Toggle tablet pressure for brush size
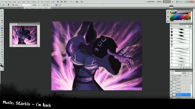 coord(60,5)
